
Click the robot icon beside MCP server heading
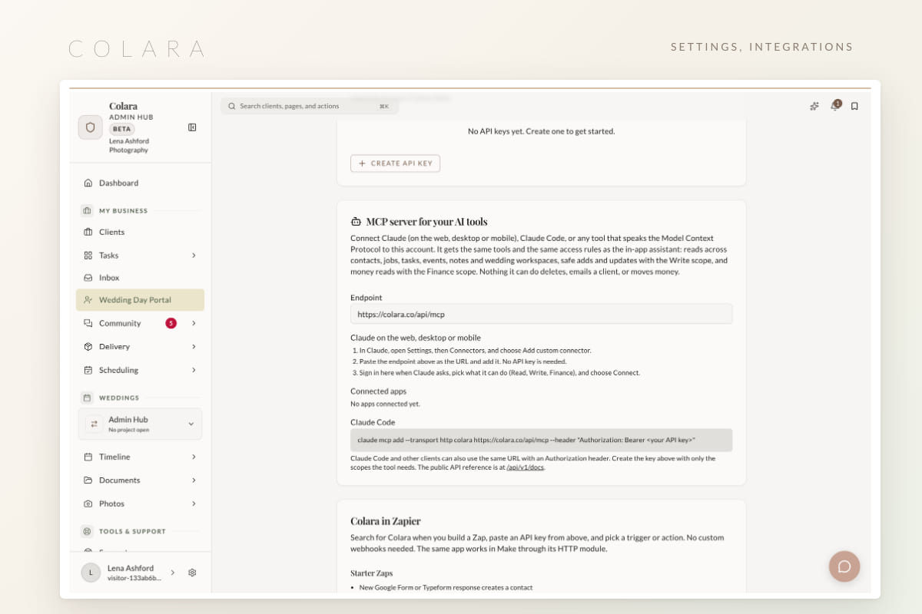click(x=356, y=222)
